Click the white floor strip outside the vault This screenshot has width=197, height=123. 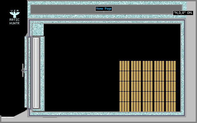[7, 117]
